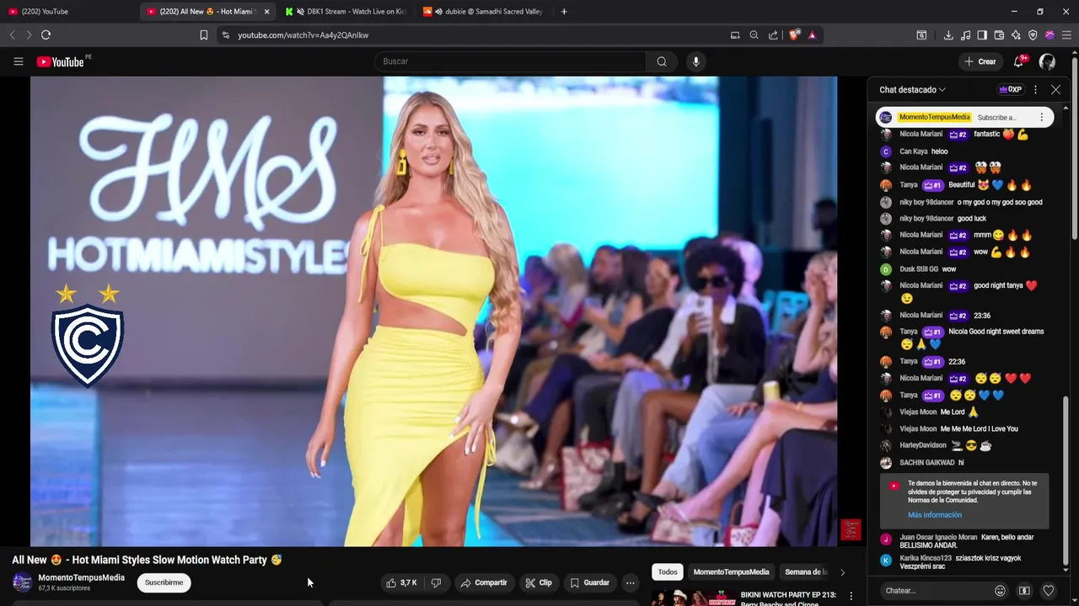Select the Todos filter chip
This screenshot has width=1079, height=606.
click(668, 572)
